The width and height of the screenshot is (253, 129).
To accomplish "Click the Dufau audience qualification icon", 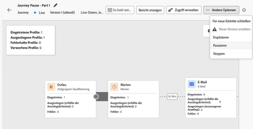I will tap(51, 87).
